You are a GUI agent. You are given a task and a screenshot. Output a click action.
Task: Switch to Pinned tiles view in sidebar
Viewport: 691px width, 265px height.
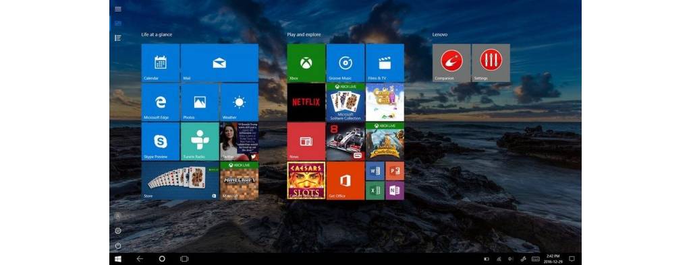coord(117,24)
